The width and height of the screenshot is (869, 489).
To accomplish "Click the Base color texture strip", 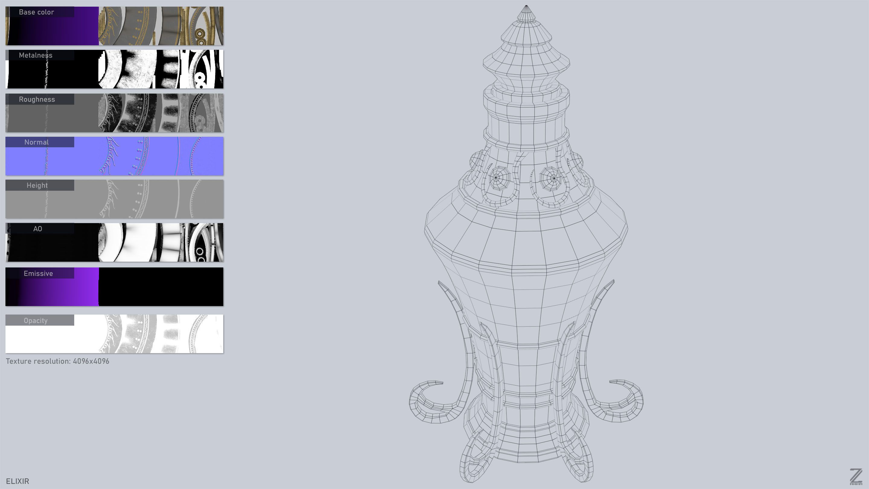I will (x=114, y=26).
